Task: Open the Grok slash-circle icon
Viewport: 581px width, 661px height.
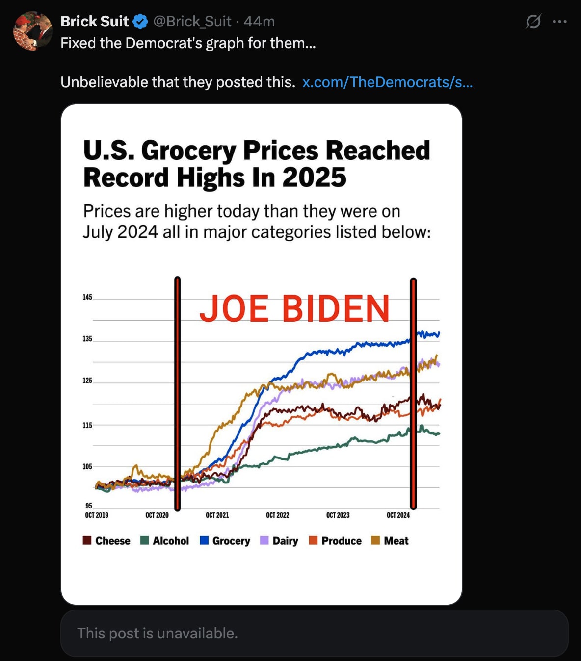Action: click(x=533, y=22)
